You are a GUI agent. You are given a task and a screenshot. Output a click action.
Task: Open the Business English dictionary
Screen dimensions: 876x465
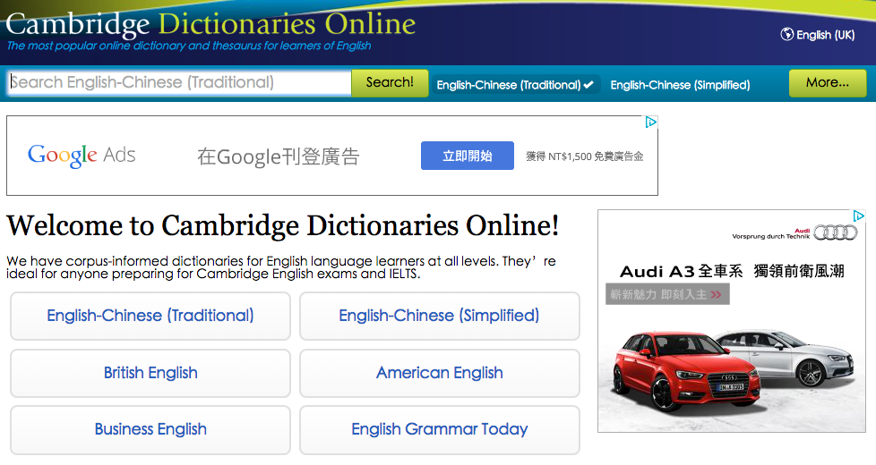point(150,429)
